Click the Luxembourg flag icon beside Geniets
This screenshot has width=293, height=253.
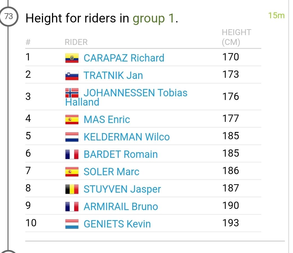(x=72, y=224)
